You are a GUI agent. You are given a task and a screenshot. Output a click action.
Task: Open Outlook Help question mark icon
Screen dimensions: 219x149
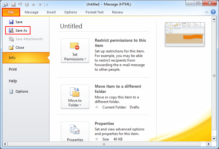tap(213, 12)
